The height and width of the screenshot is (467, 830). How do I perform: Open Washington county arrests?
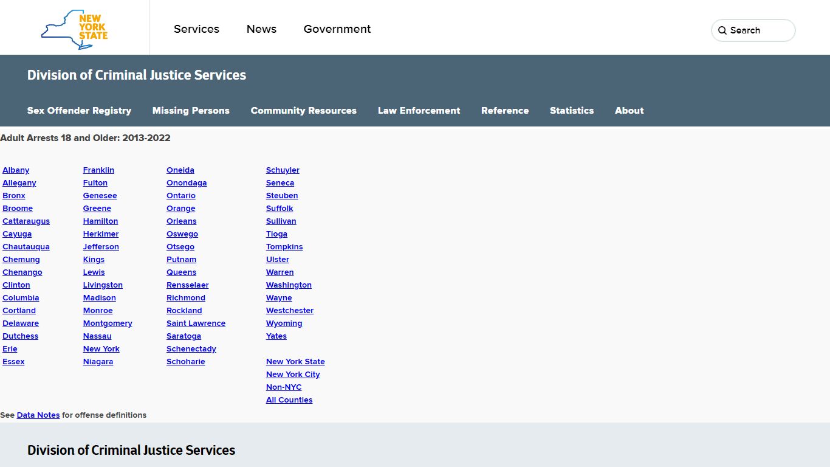coord(289,285)
